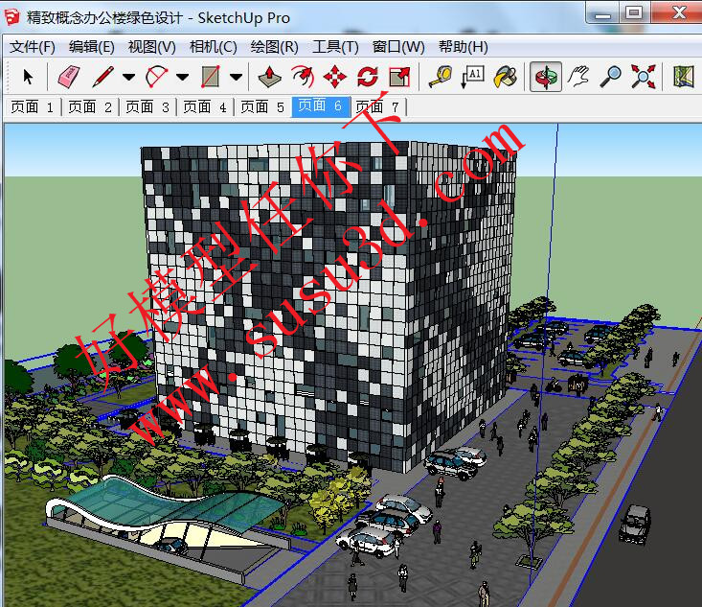Select the Rectangle shape tool
This screenshot has height=607, width=702.
(x=211, y=77)
